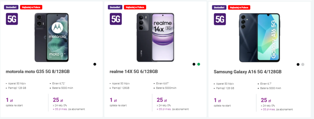Click the 5G badge on the realme card

pos(116,19)
